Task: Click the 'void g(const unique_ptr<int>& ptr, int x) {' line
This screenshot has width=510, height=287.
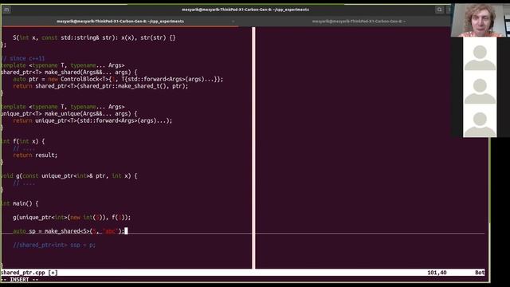Action: click(69, 176)
